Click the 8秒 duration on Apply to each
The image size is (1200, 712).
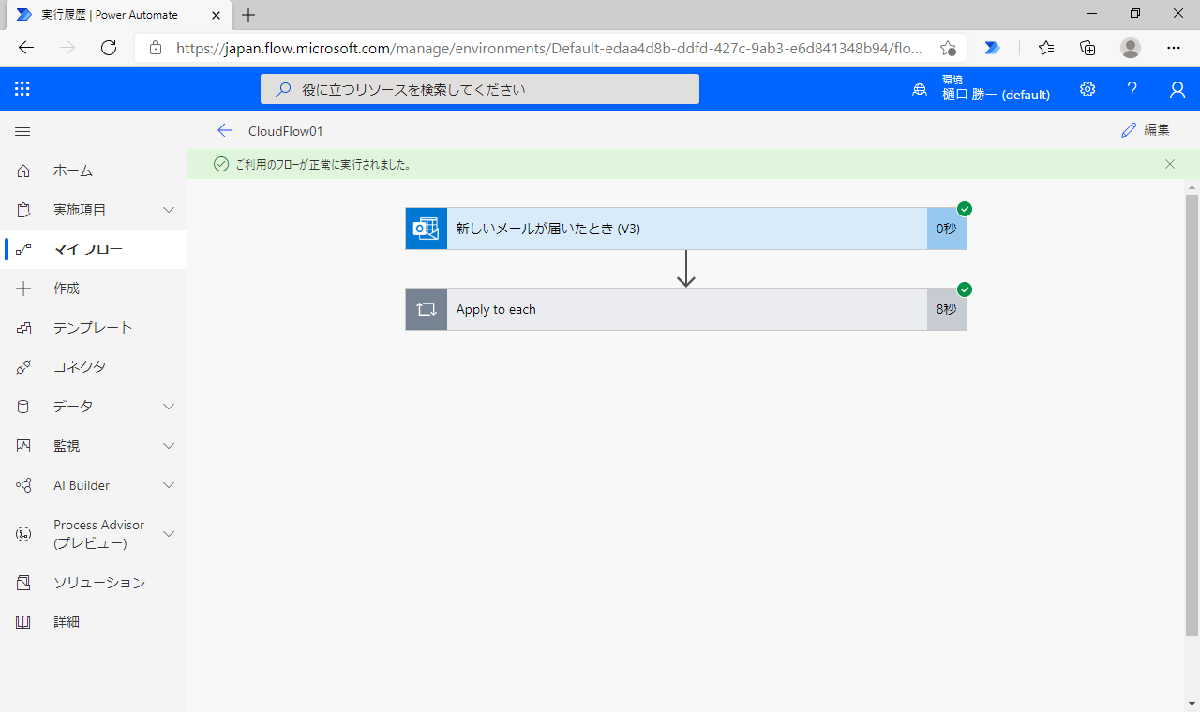coord(947,309)
